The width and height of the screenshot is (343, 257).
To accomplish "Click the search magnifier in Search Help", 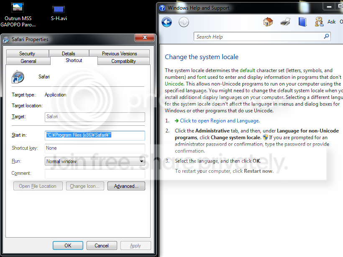I will pyautogui.click(x=326, y=36).
